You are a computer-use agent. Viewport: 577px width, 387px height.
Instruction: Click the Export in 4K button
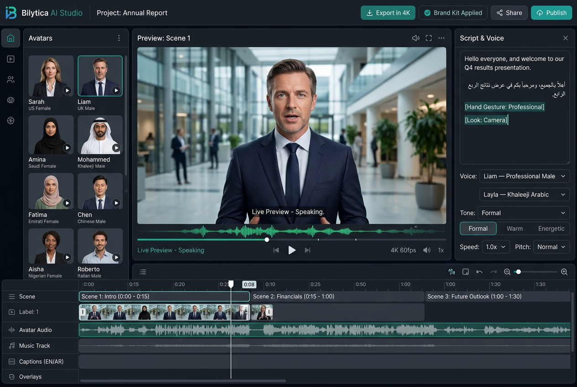click(x=388, y=13)
